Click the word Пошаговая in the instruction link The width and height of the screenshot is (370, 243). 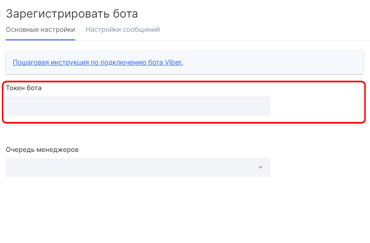point(31,62)
